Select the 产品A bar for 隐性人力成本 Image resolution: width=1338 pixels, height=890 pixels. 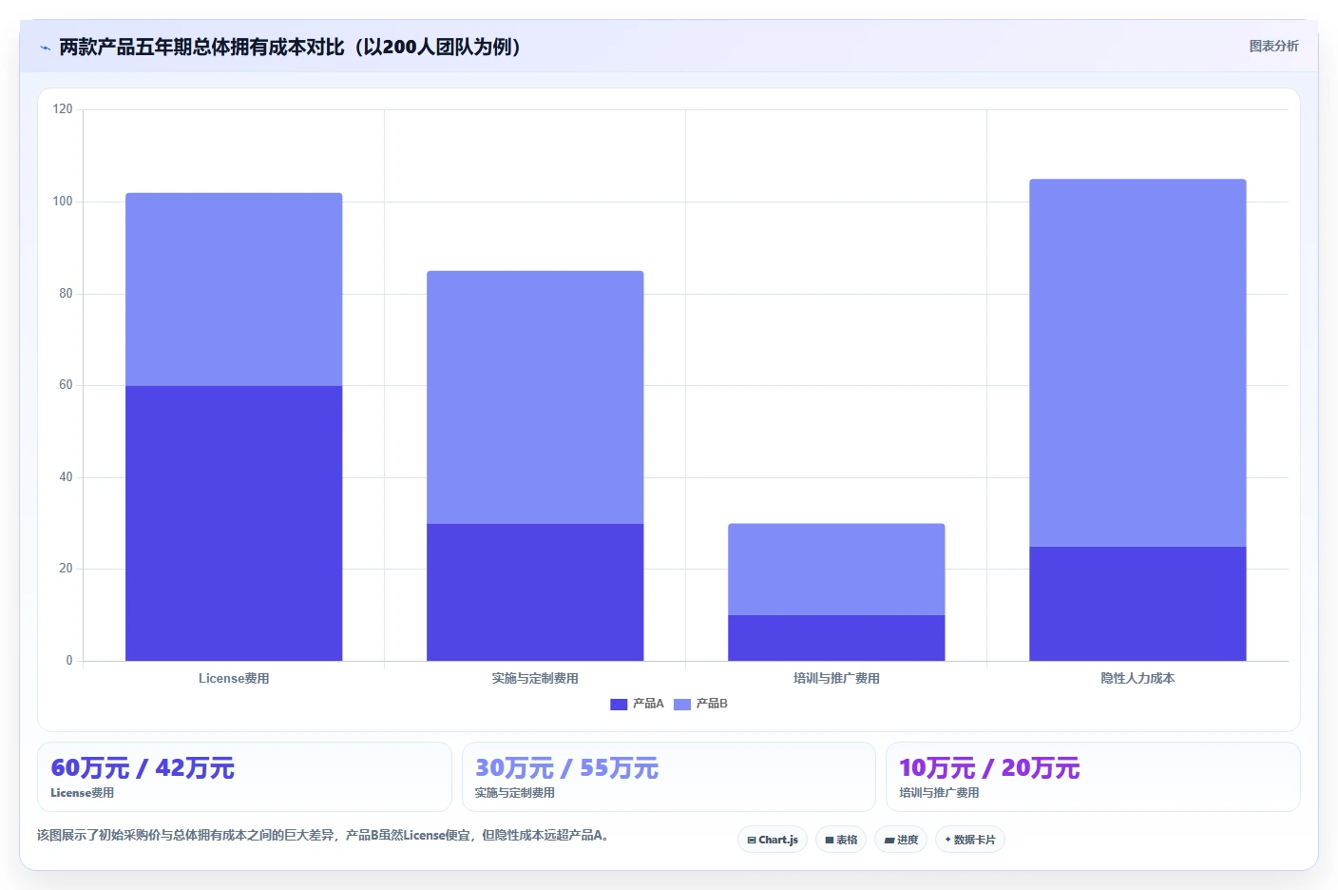coord(1137,604)
